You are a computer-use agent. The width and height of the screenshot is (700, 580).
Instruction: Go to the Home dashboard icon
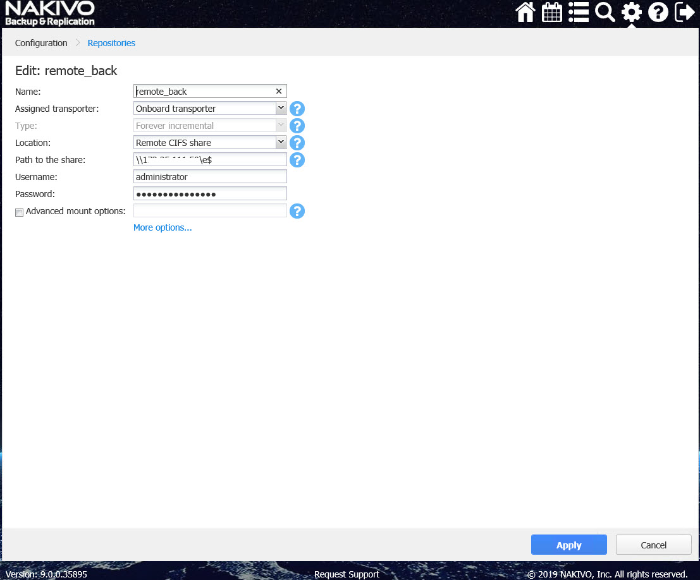pyautogui.click(x=525, y=13)
